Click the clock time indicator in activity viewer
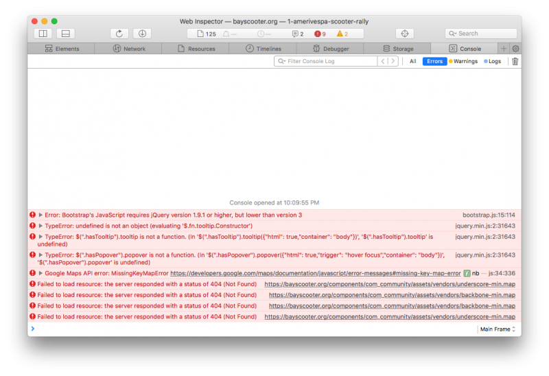 click(264, 34)
